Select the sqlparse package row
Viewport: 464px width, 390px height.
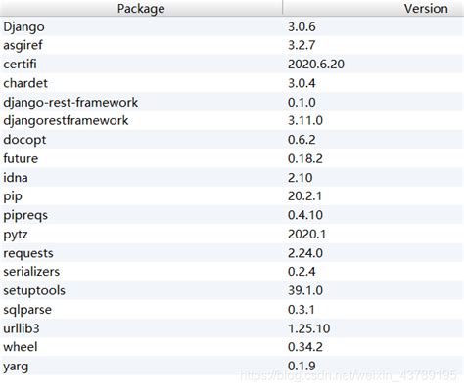pyautogui.click(x=232, y=309)
